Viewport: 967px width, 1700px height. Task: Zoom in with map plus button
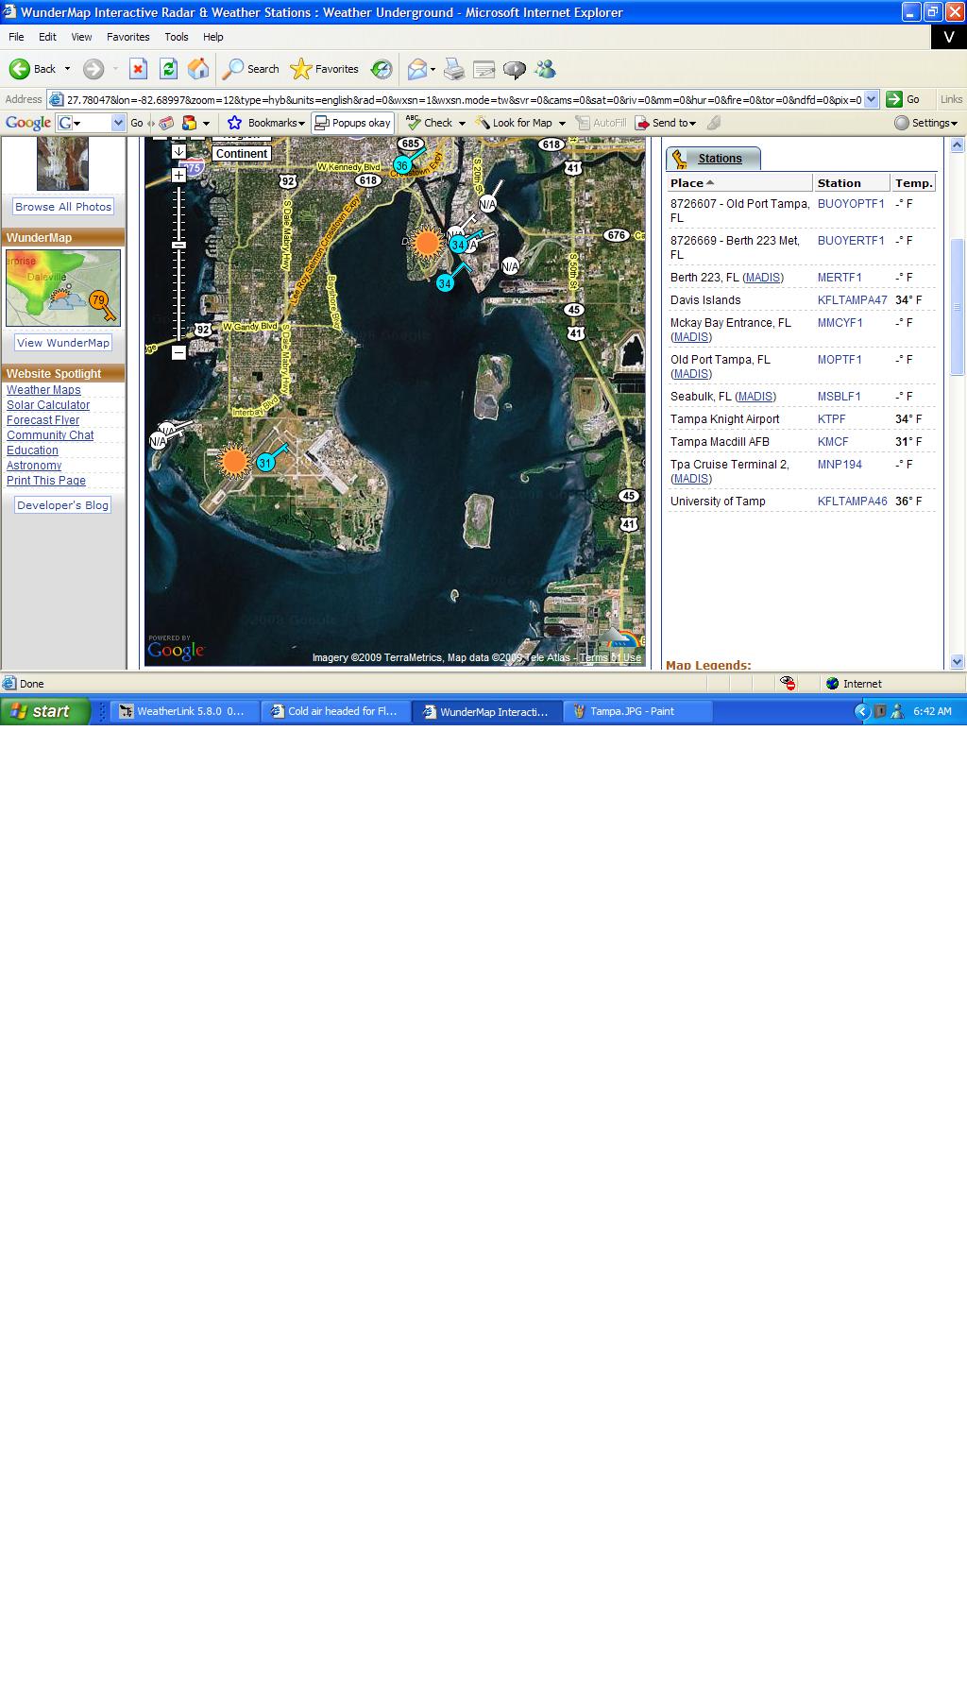(x=178, y=176)
